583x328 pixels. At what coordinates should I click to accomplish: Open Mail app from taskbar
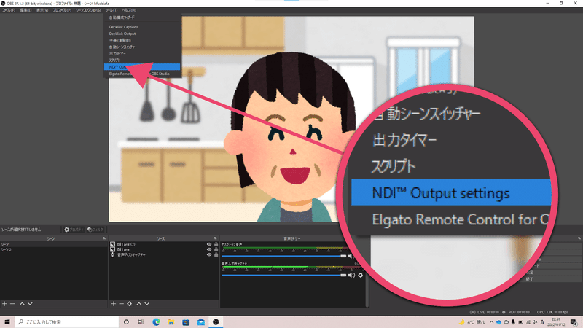201,322
